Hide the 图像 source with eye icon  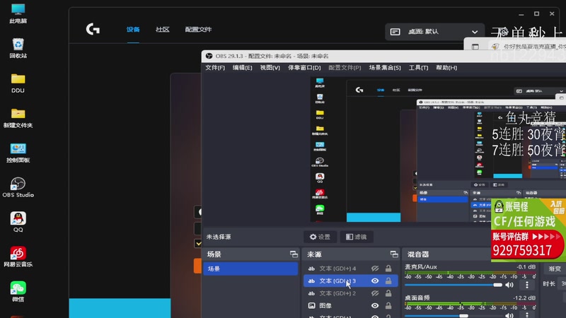(375, 305)
